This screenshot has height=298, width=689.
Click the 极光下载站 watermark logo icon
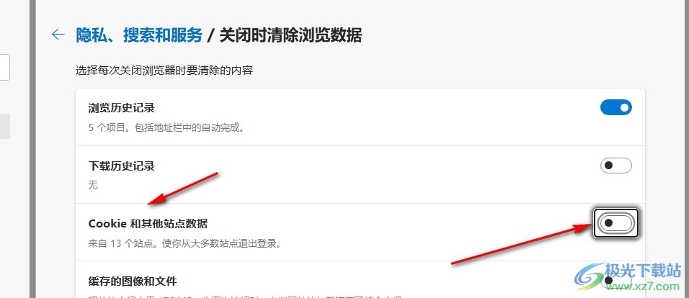pyautogui.click(x=590, y=278)
